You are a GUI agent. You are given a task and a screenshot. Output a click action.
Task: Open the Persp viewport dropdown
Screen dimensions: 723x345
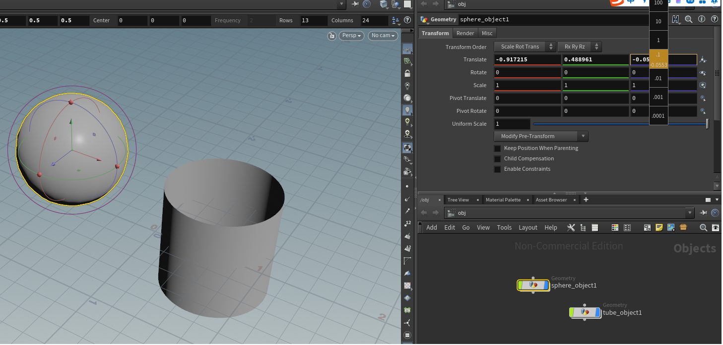point(352,36)
